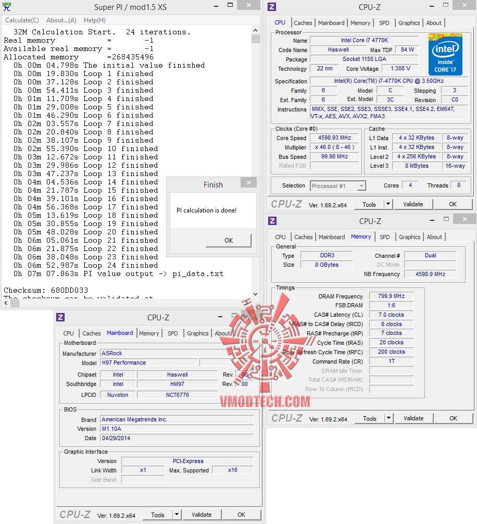Viewport: 477px width, 524px height.
Task: Click OK in the Finish dialog
Action: (229, 241)
